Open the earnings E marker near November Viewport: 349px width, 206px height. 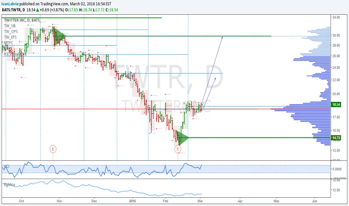pos(53,149)
